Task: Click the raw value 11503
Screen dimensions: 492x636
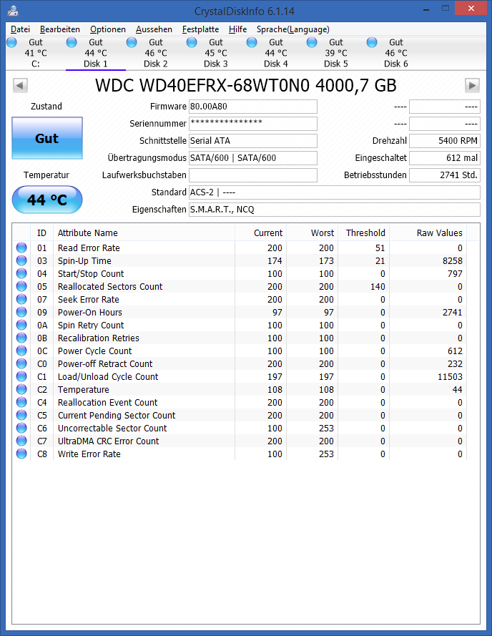Action: click(450, 377)
